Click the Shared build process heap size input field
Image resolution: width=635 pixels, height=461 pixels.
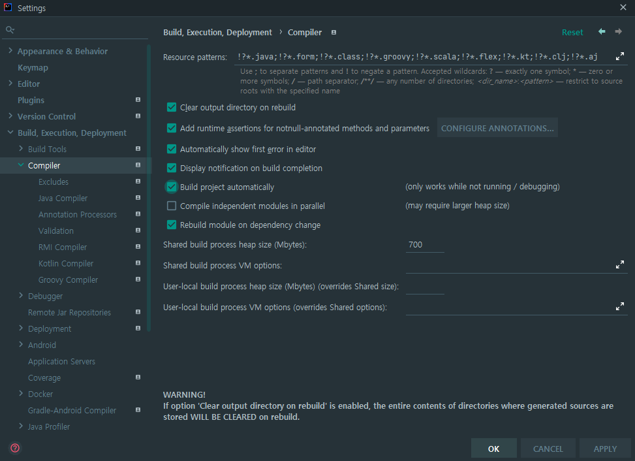click(x=424, y=243)
